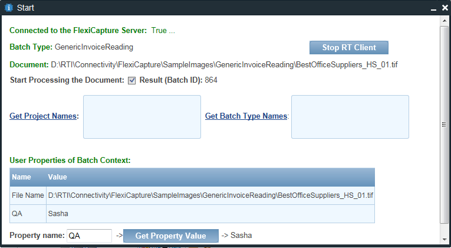Close the Start window

click(x=442, y=8)
